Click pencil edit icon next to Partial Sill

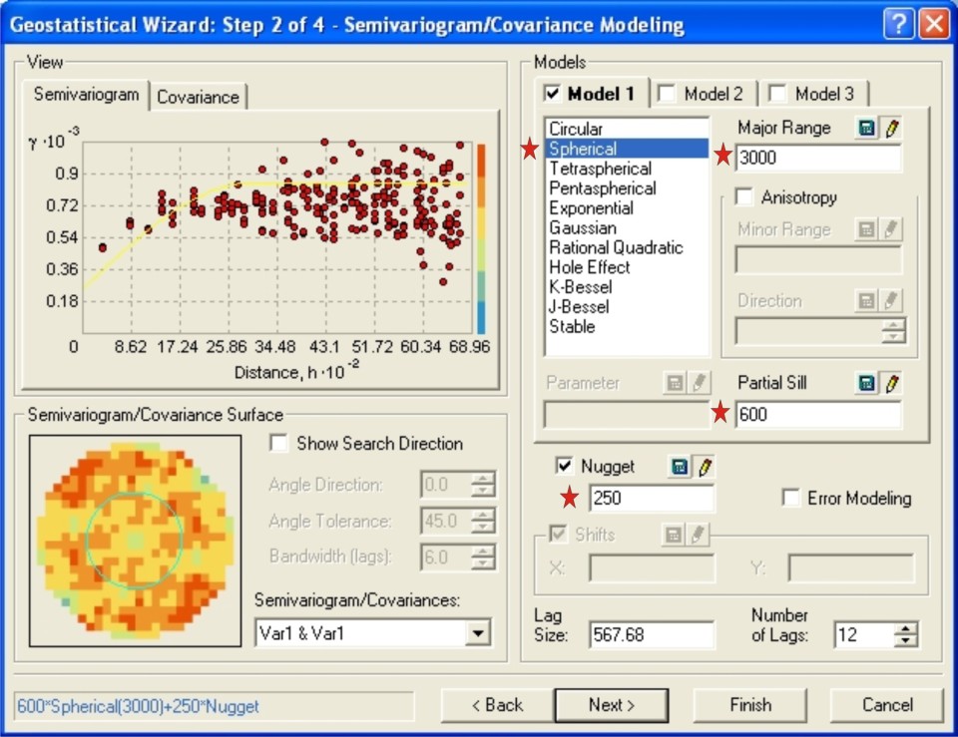click(891, 384)
